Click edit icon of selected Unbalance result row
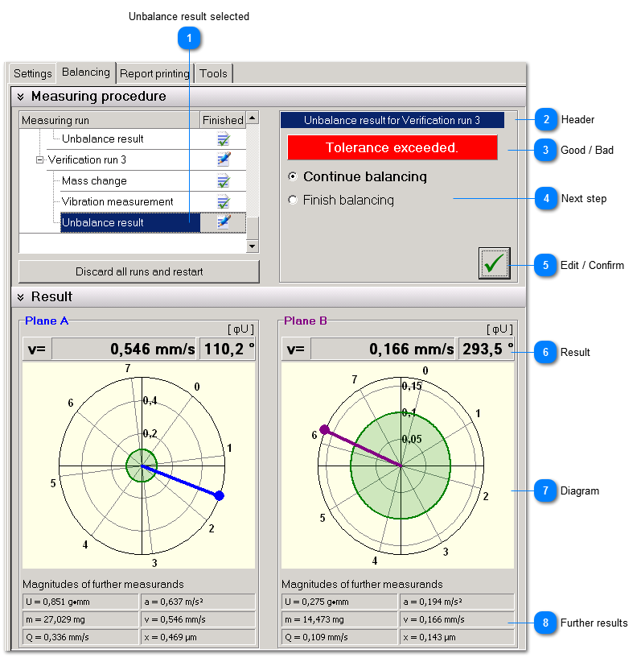This screenshot has height=658, width=641. click(223, 222)
